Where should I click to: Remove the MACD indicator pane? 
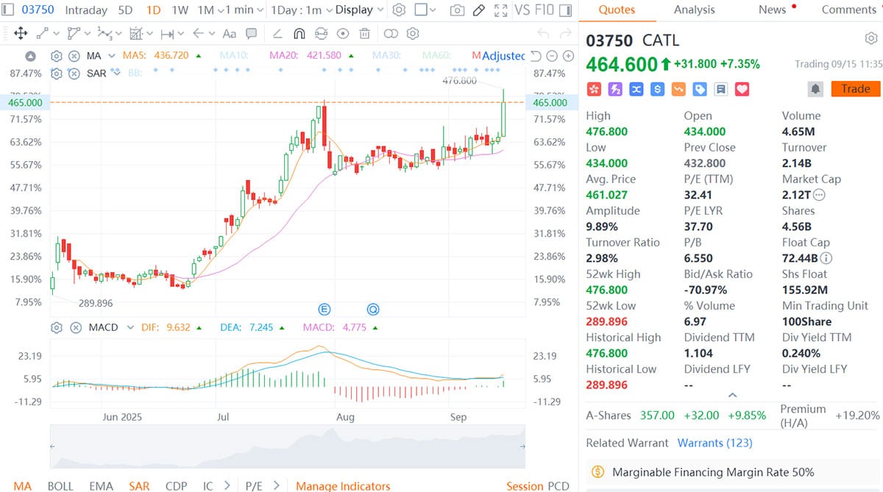point(76,329)
